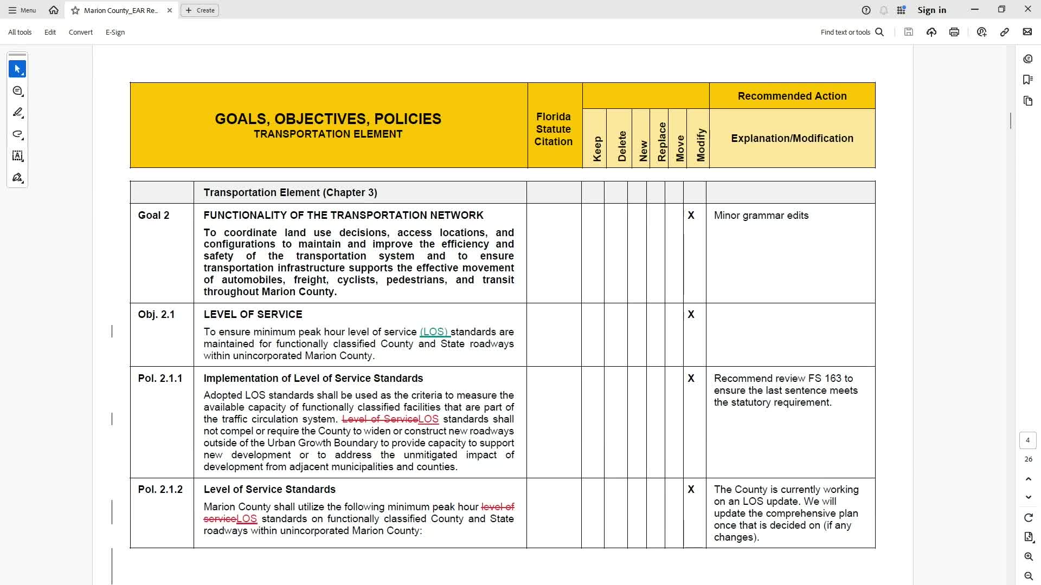Viewport: 1041px width, 585px height.
Task: Select the Fill and Sign tool
Action: [17, 178]
